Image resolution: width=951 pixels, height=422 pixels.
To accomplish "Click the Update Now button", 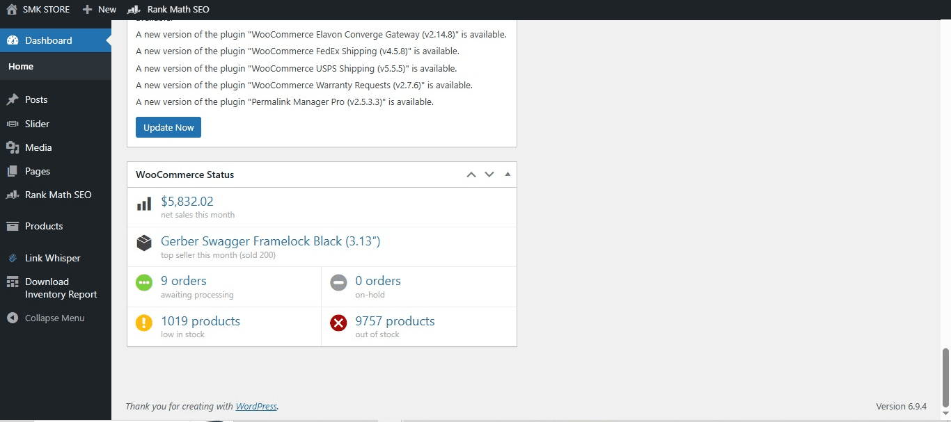I will point(168,127).
